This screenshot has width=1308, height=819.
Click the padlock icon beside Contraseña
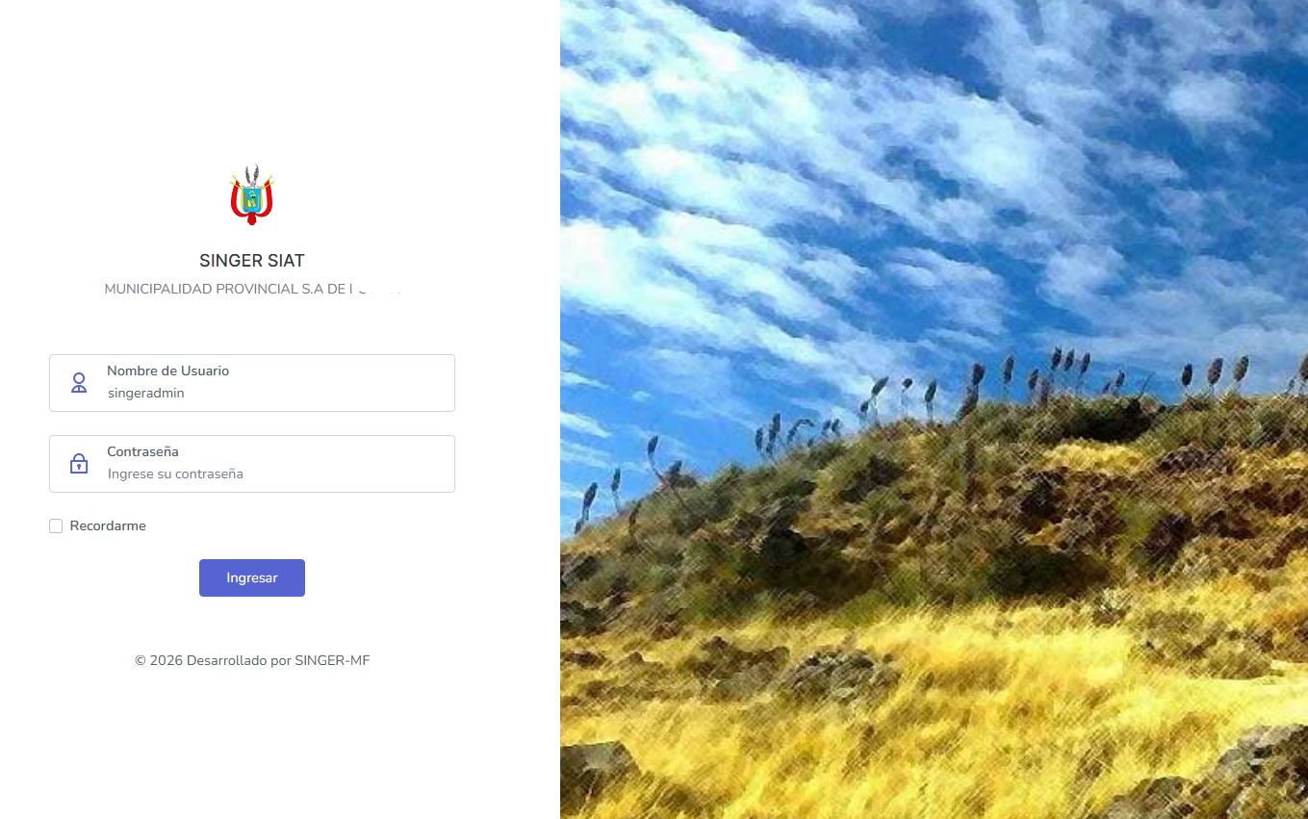pos(79,464)
